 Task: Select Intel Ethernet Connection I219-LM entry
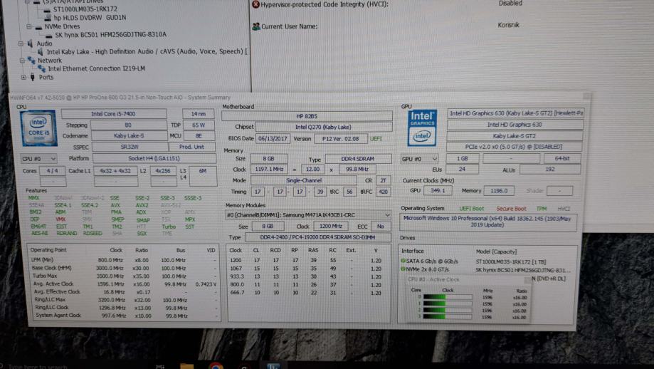pyautogui.click(x=96, y=69)
